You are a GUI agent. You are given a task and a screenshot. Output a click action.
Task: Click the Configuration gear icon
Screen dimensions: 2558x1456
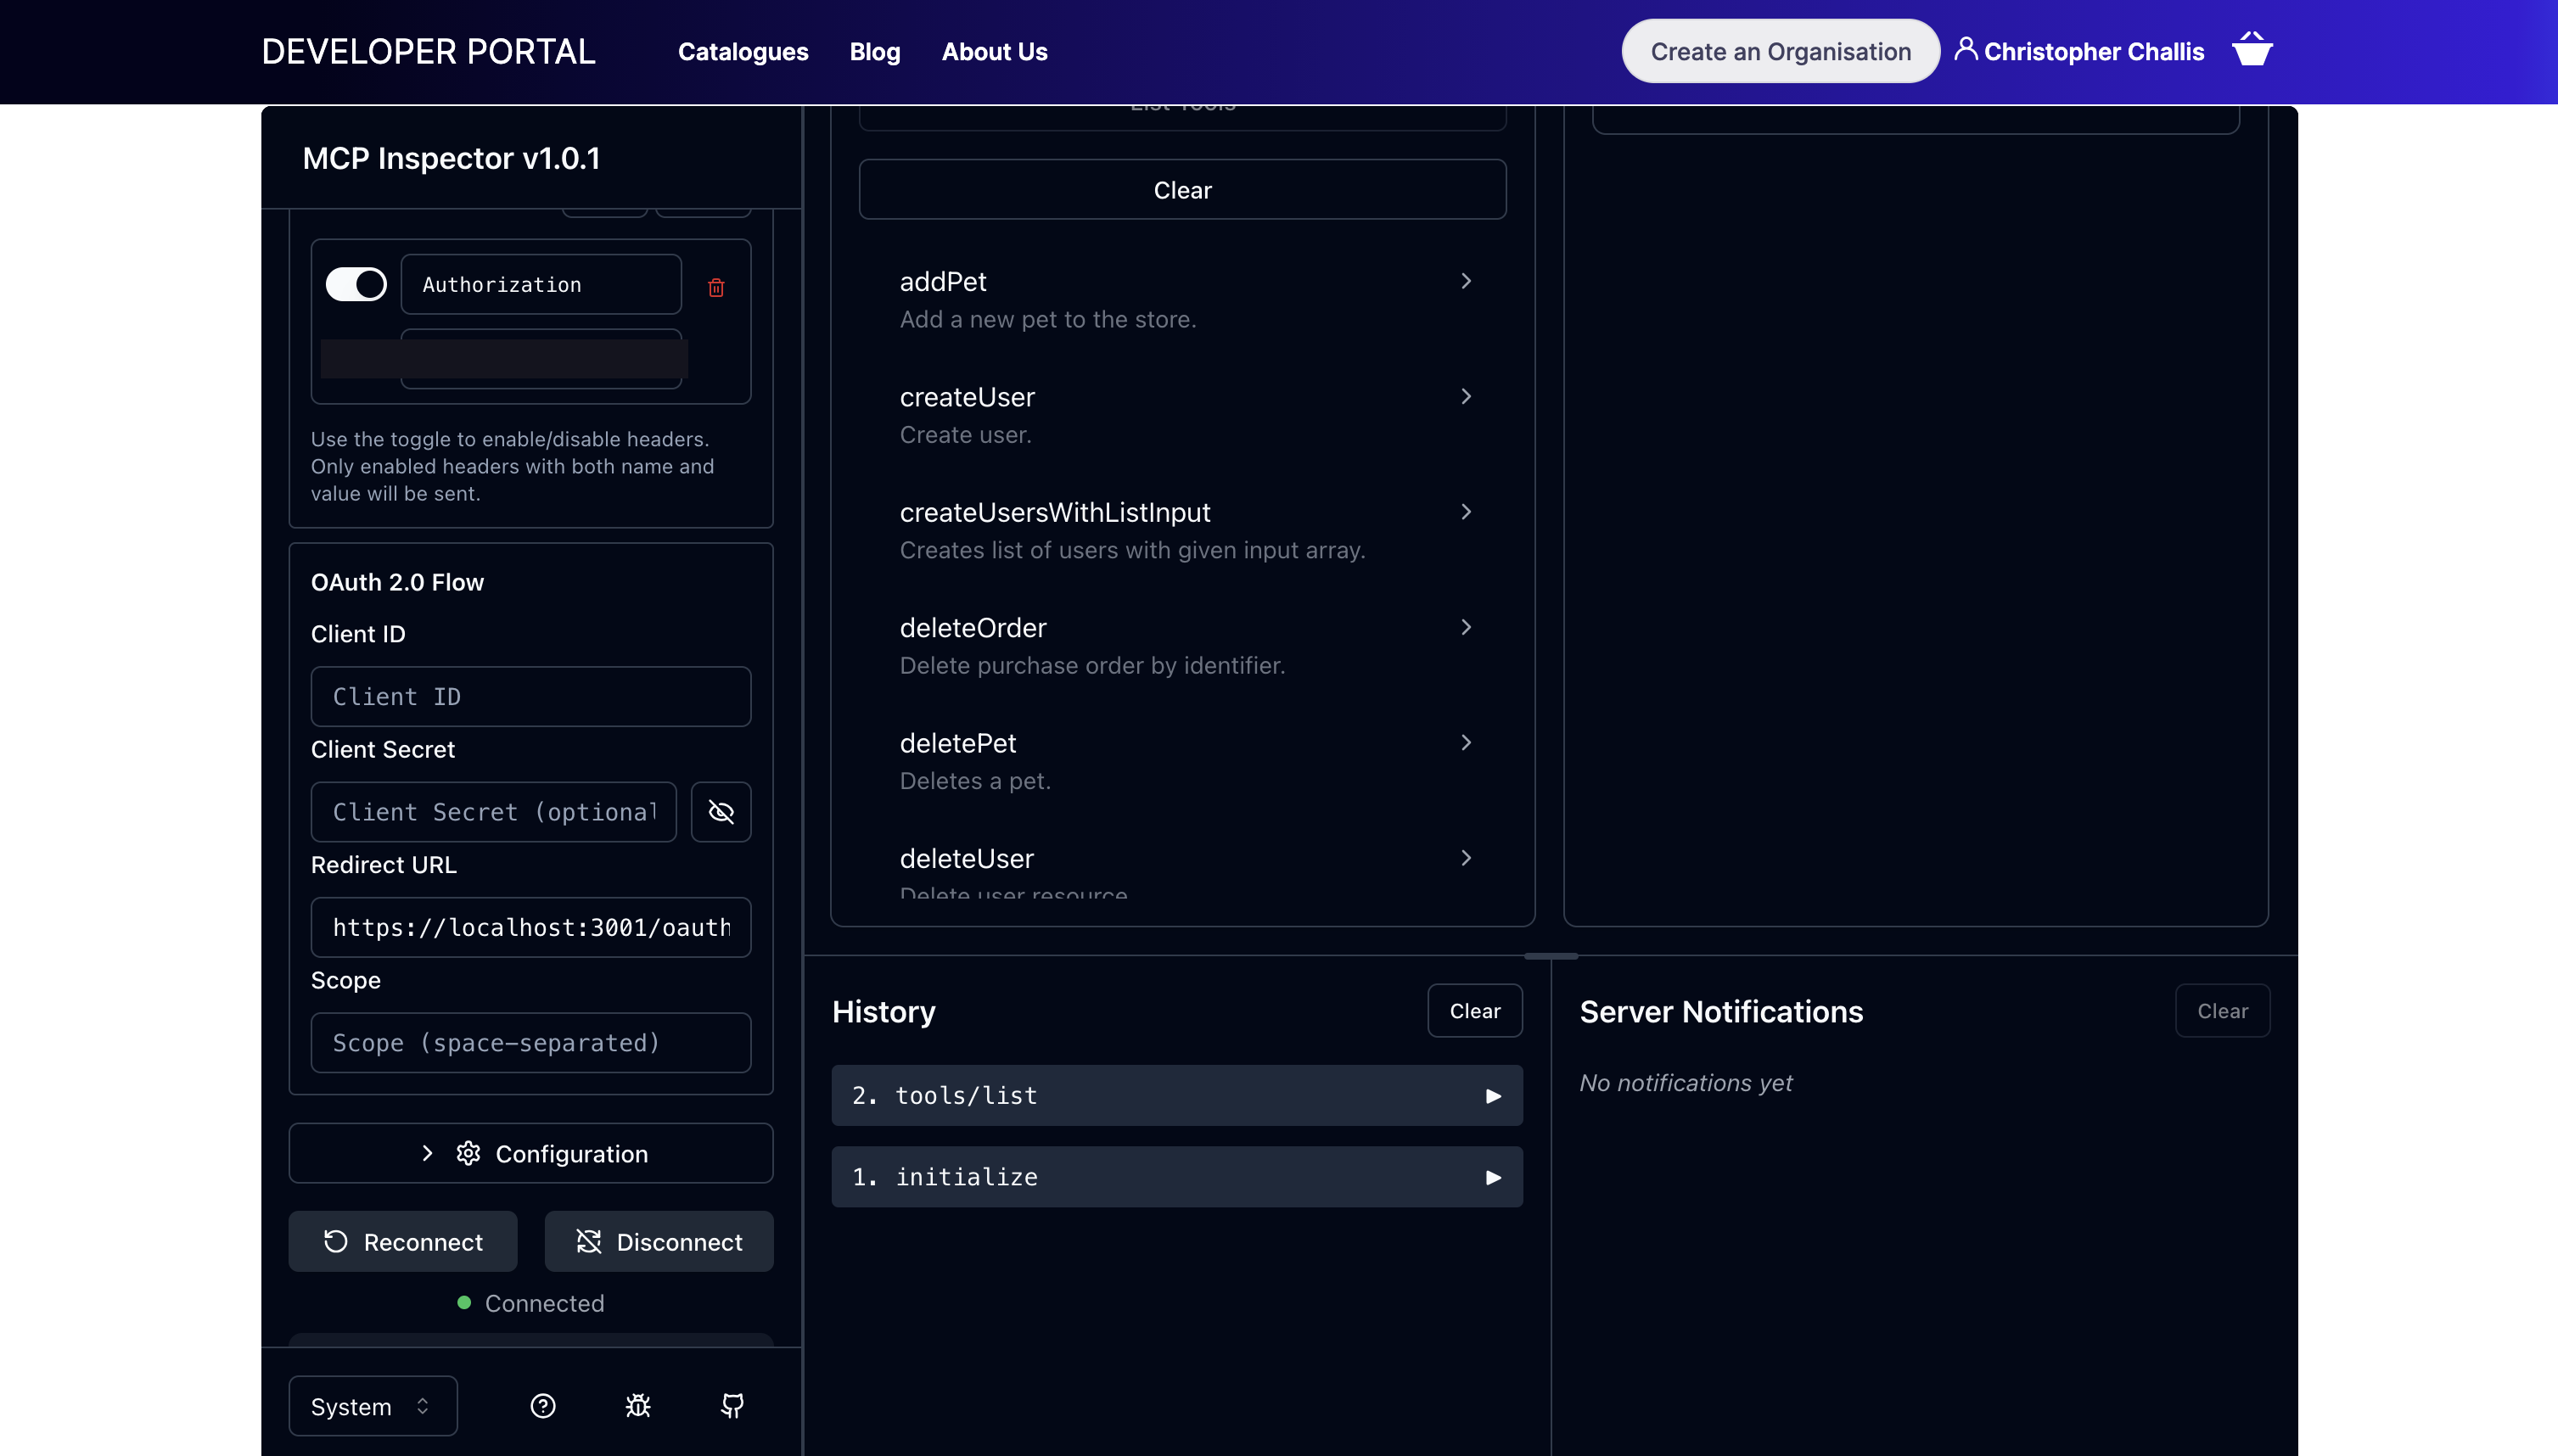[468, 1153]
